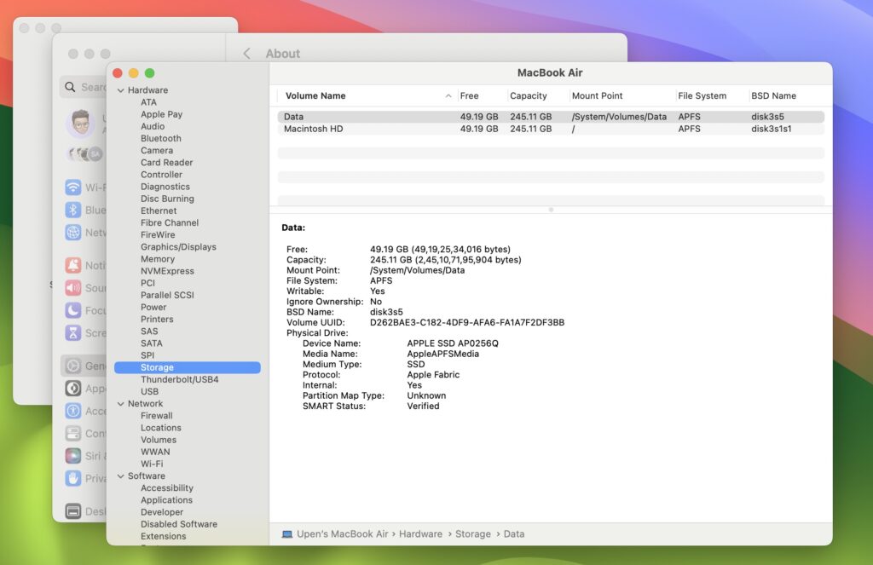Click the Volume UUID value text
Viewport: 873px width, 565px height.
[467, 322]
